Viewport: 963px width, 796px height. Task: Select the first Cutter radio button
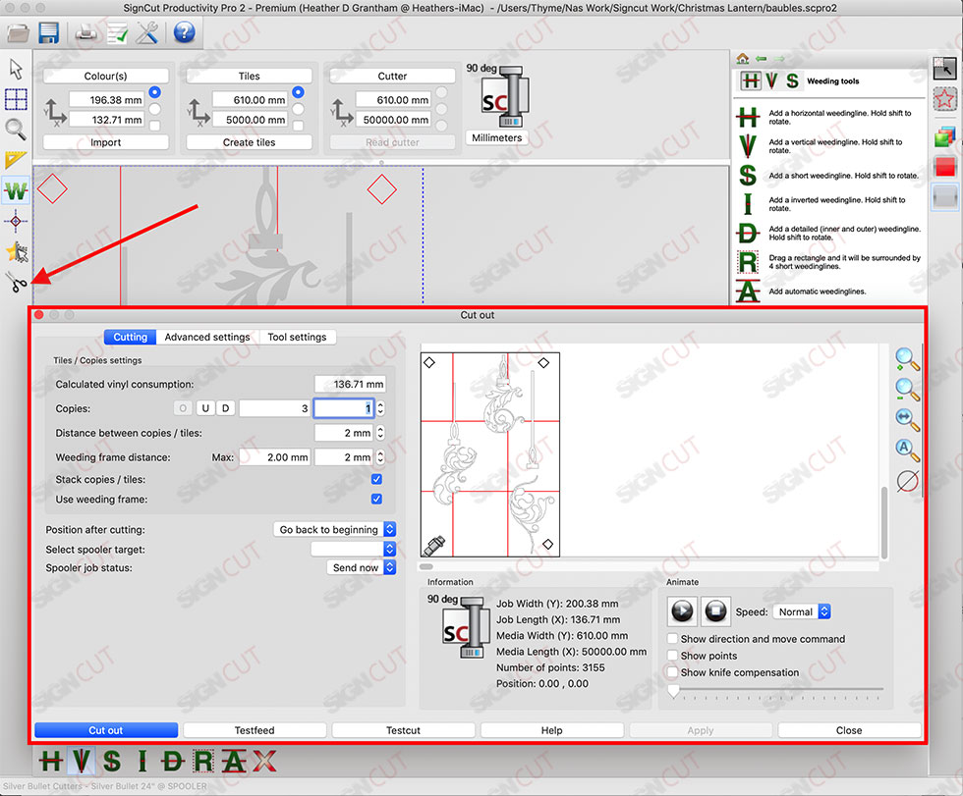pyautogui.click(x=441, y=93)
